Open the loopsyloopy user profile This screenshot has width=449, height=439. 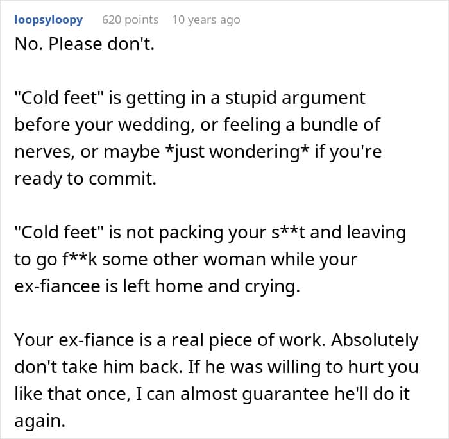coord(48,20)
